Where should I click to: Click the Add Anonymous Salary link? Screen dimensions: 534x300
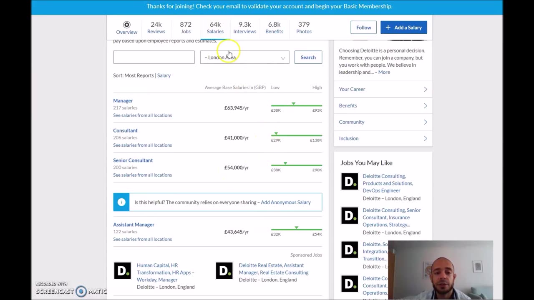coord(286,202)
